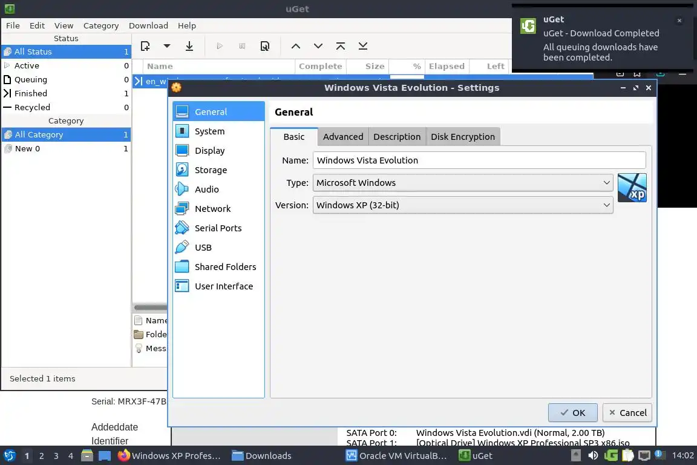
Task: Click the Windows XP OS type icon
Action: (x=632, y=188)
